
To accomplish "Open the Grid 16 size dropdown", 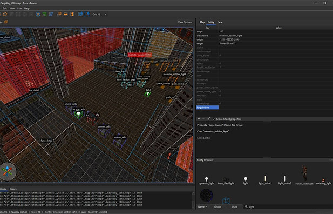I will click(x=99, y=14).
